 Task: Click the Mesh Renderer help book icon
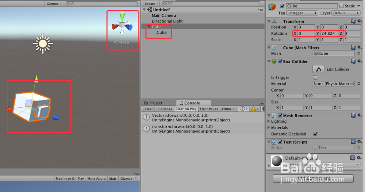click(x=353, y=115)
